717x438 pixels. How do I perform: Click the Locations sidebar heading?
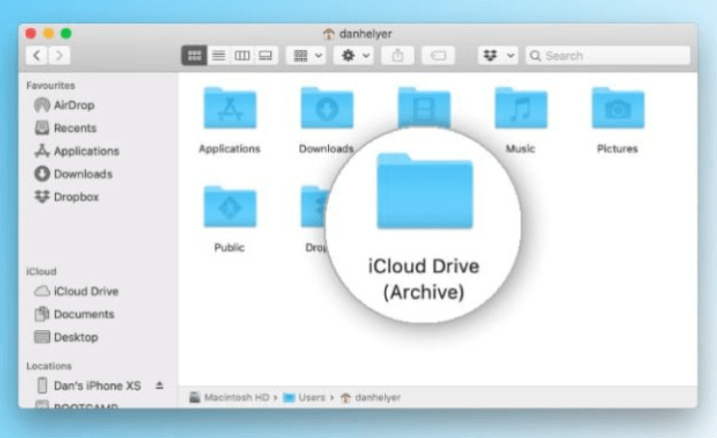pos(49,366)
